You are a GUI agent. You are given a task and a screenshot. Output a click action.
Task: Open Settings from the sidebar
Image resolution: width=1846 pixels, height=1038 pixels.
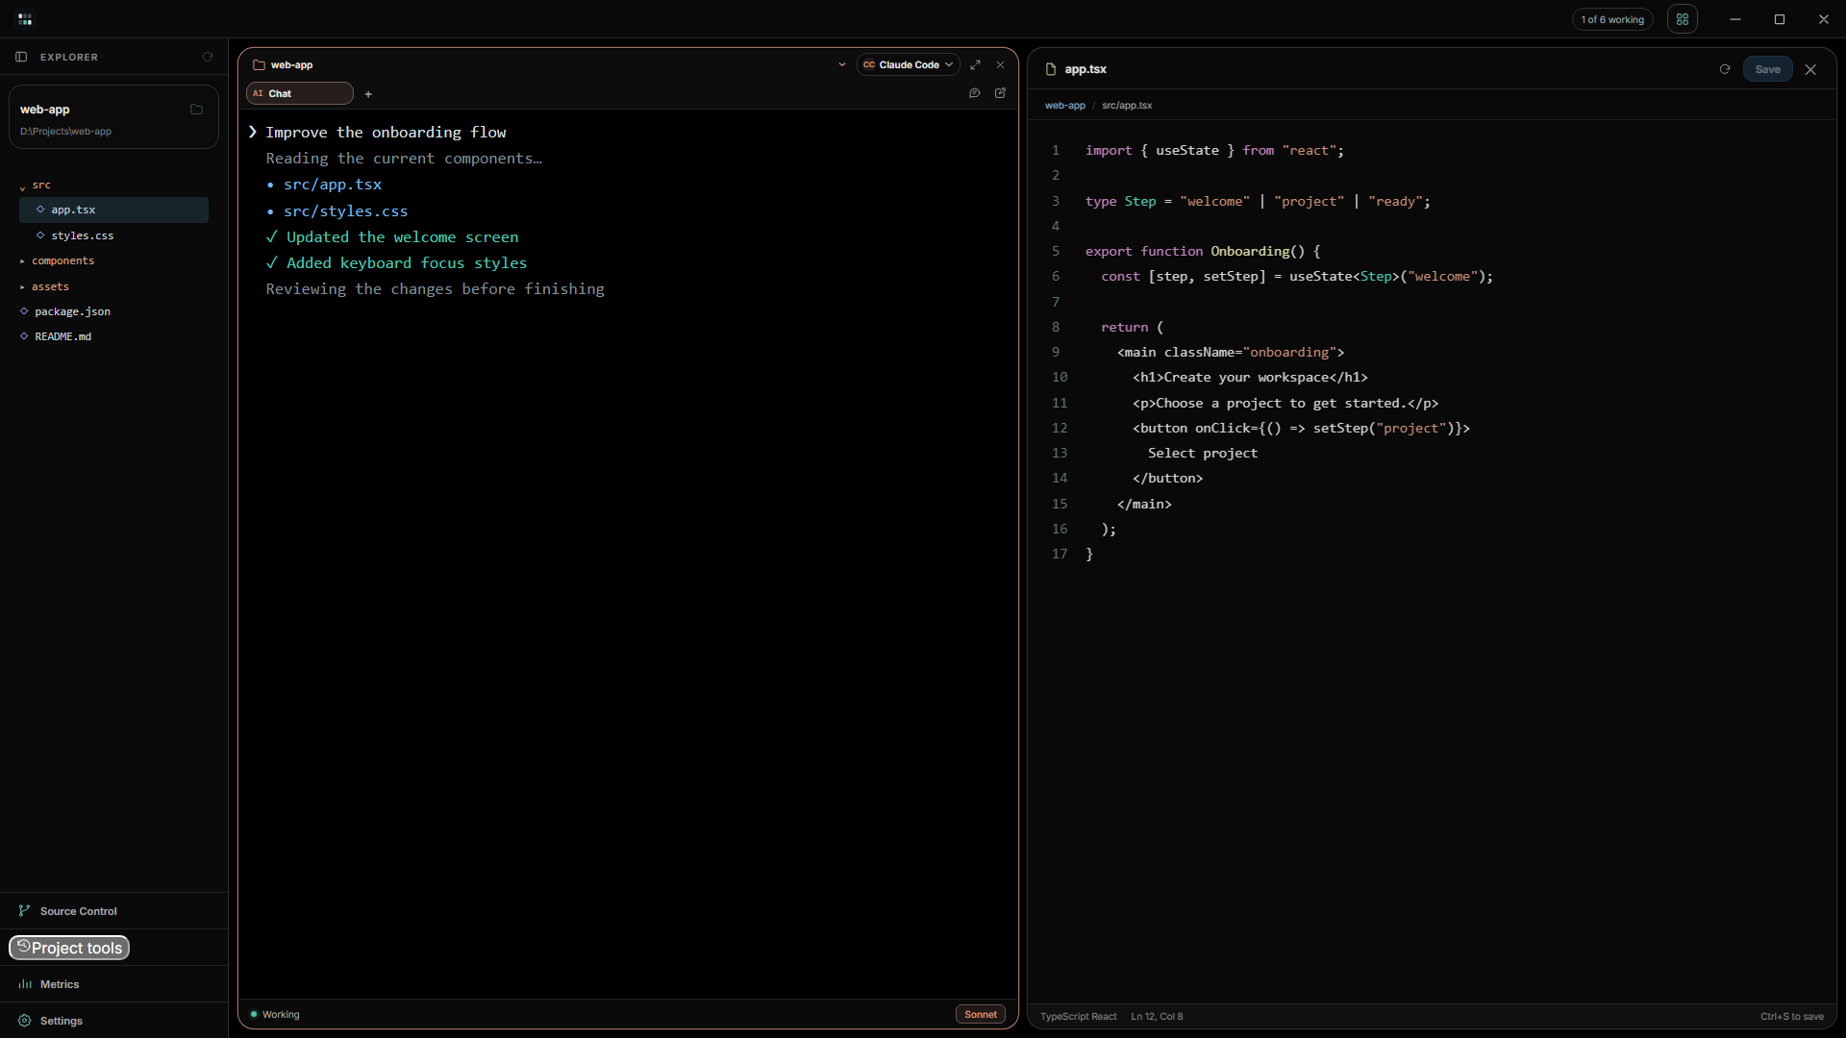(x=113, y=1021)
